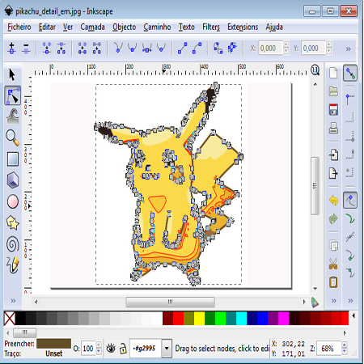The image size is (364, 364).
Task: Open the Extensions menu
Action: [243, 27]
